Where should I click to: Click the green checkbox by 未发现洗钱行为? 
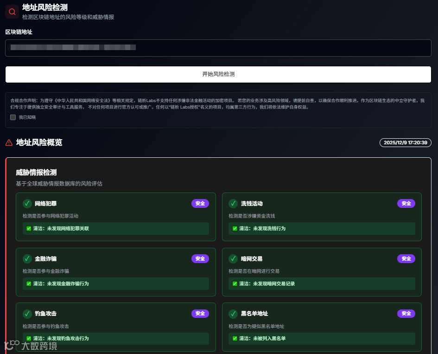point(235,228)
